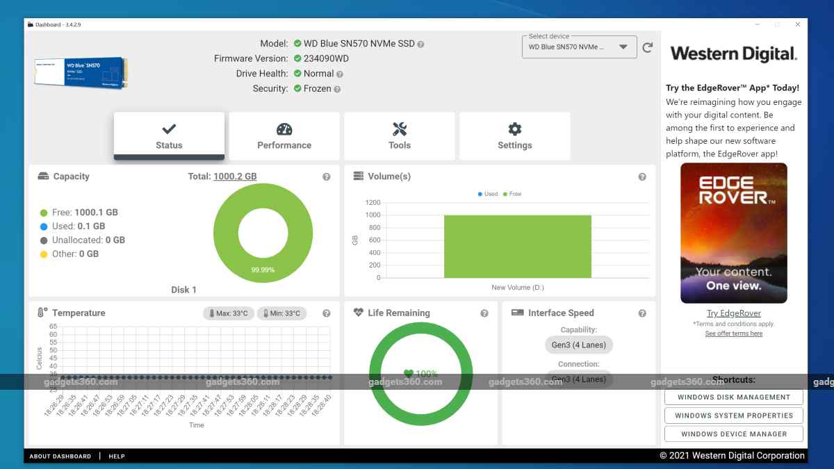Click the Try the EdgeRover App Today heading
Viewport: 834px width, 469px height.
pos(733,88)
